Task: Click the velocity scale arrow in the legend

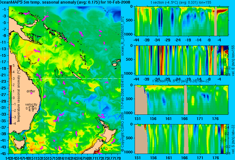Action: (32, 106)
